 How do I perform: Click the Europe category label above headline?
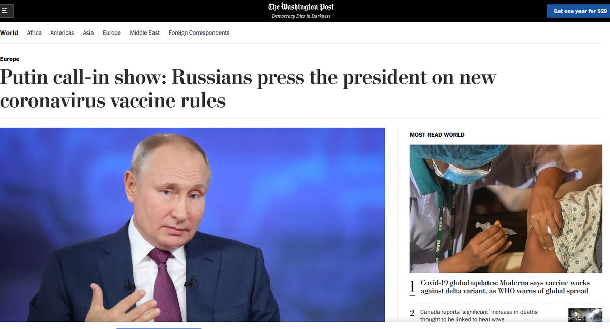point(10,59)
